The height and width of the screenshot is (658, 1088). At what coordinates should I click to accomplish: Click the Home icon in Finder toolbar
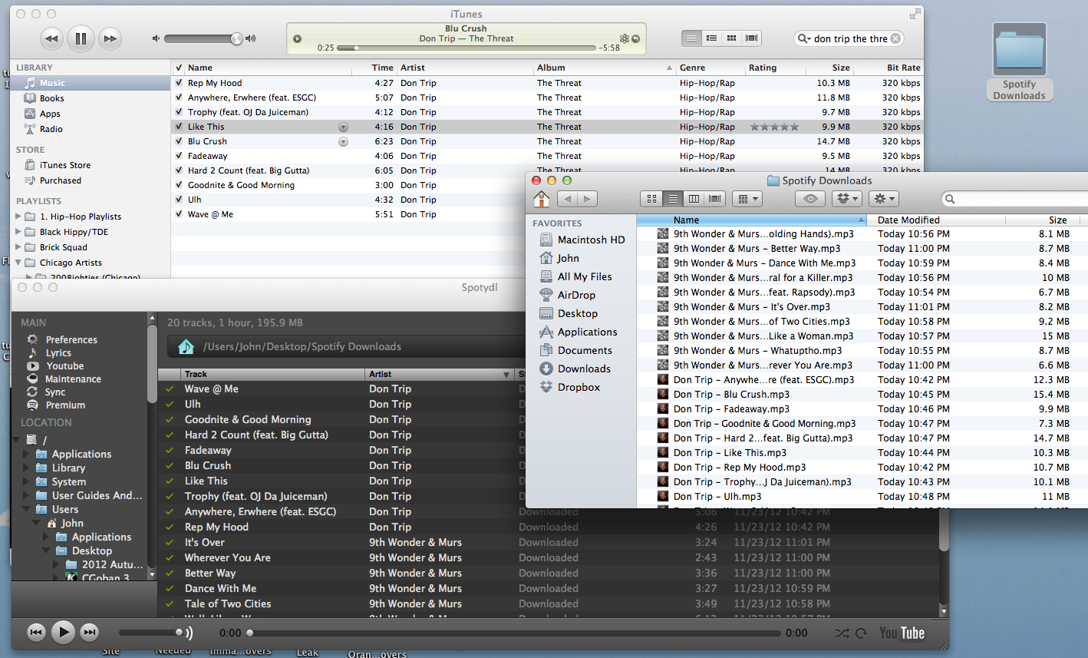click(x=542, y=199)
